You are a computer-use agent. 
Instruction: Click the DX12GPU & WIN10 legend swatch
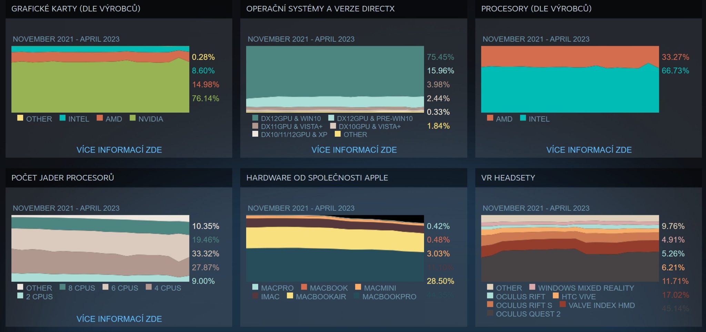pos(255,118)
